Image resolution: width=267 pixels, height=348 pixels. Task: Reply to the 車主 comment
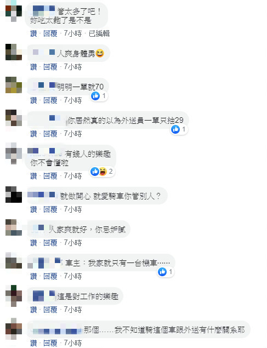(x=50, y=276)
